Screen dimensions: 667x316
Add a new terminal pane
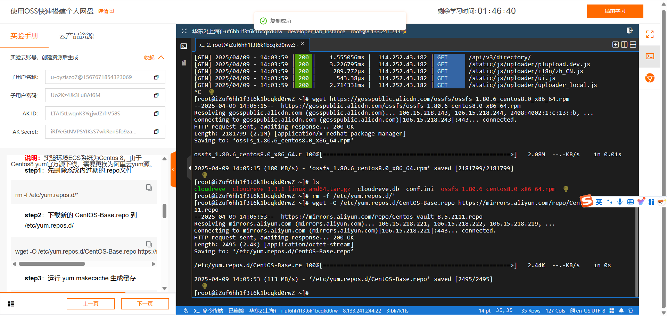615,44
